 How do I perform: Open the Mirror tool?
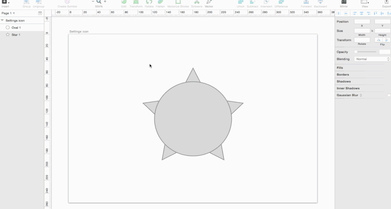(x=343, y=2)
